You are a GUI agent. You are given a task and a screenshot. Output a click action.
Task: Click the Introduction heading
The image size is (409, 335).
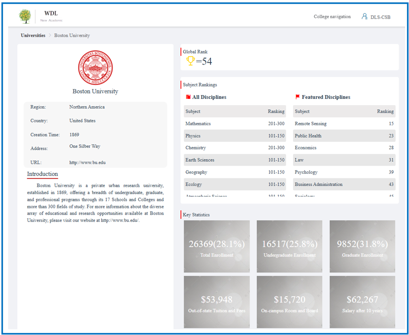coord(42,174)
